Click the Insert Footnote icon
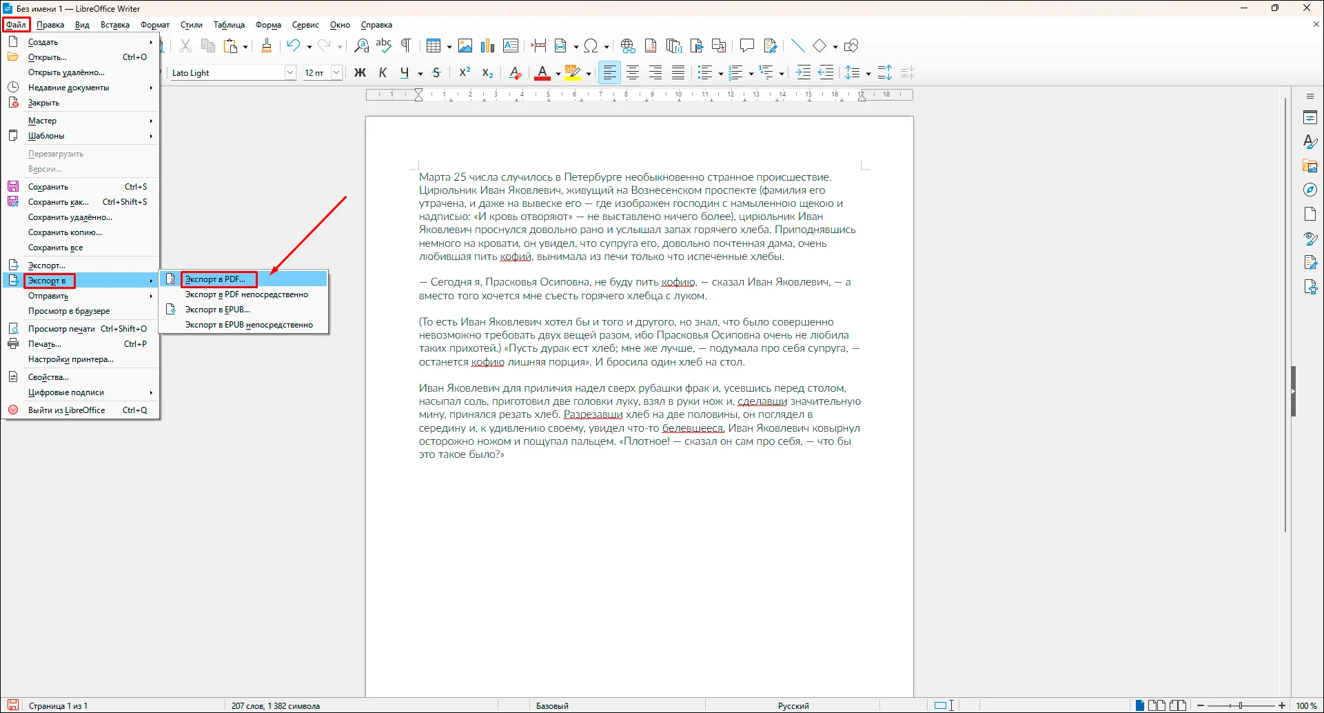Screen dimensions: 1324x713 click(651, 46)
